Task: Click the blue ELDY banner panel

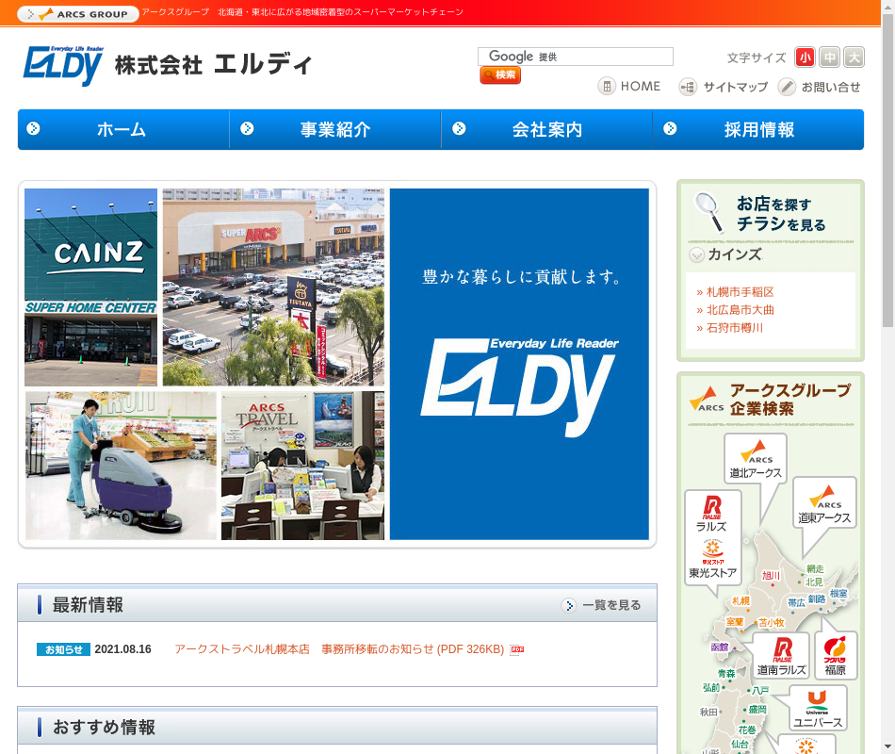Action: click(519, 364)
